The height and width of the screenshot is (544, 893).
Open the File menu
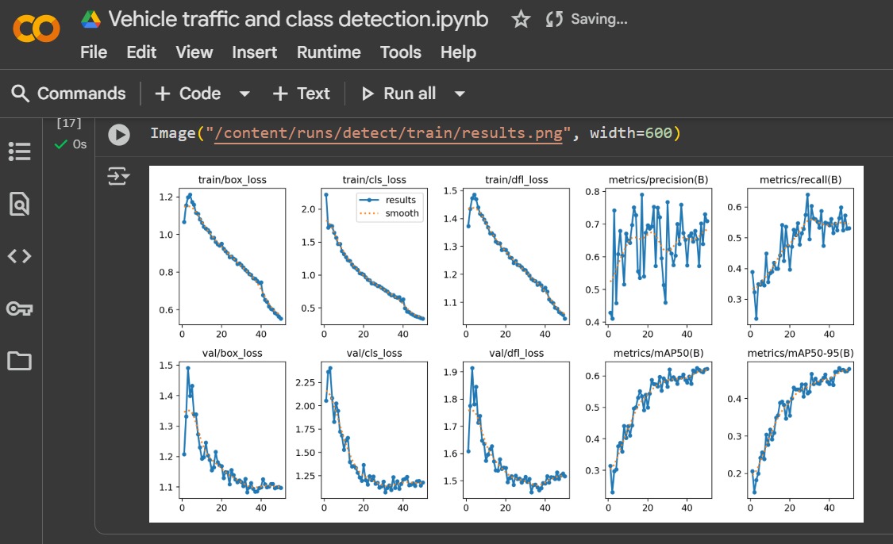pyautogui.click(x=94, y=52)
